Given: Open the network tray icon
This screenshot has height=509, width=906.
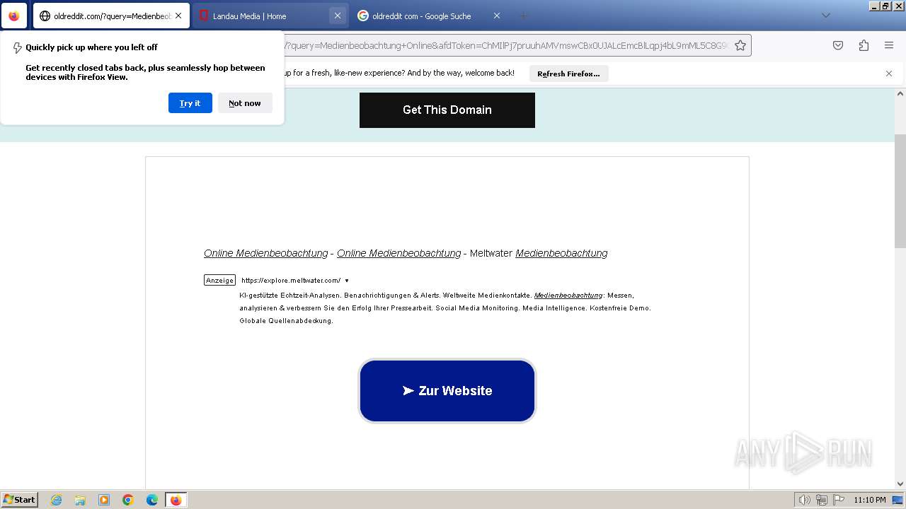Looking at the screenshot, I should (822, 500).
